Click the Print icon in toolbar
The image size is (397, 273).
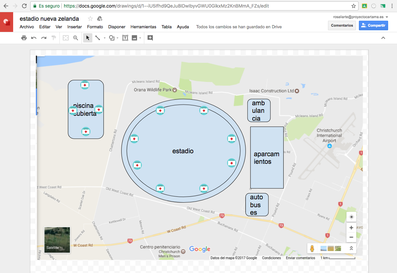(x=24, y=38)
